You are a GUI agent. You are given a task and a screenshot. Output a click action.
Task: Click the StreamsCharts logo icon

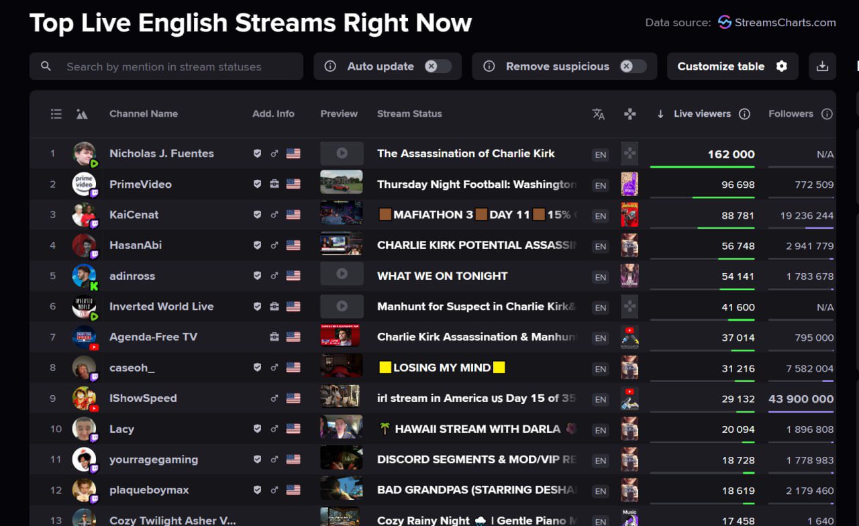pos(724,22)
